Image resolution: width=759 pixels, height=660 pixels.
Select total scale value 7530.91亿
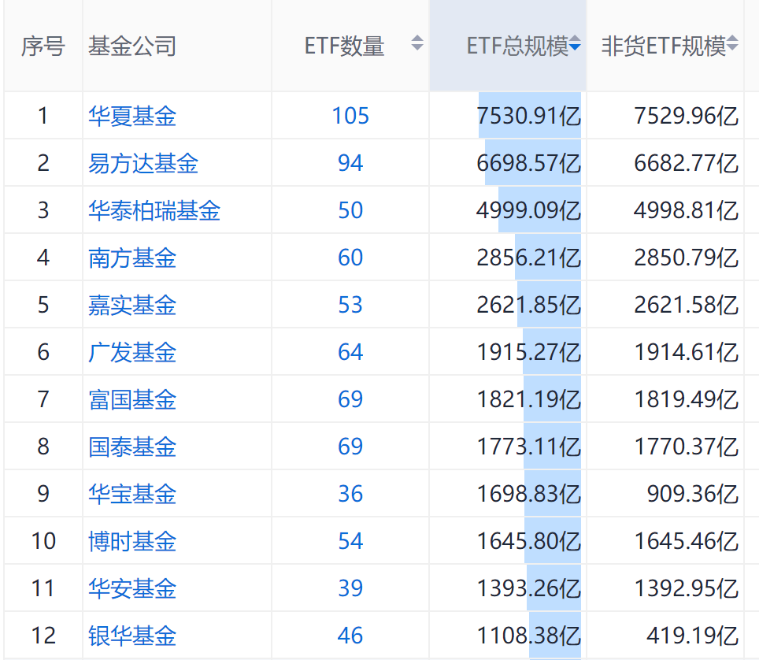(x=528, y=117)
